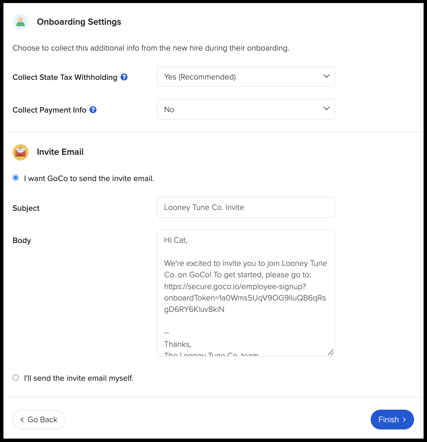The height and width of the screenshot is (442, 427).
Task: Click the Invite Email envelope icon
Action: pyautogui.click(x=21, y=152)
